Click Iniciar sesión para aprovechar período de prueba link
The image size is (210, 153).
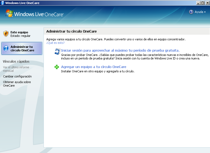pos(120,50)
